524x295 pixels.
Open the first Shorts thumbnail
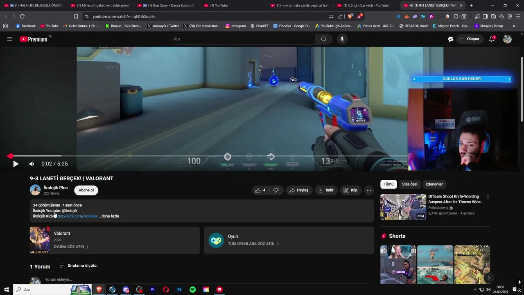click(398, 265)
